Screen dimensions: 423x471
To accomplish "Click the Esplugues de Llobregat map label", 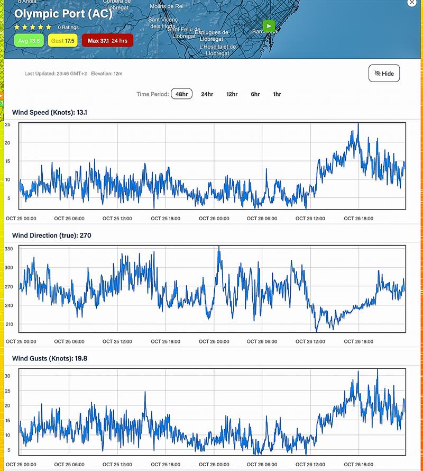I will click(212, 35).
